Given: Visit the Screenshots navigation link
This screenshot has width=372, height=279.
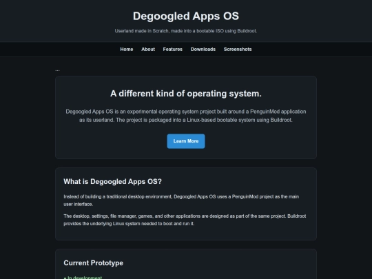Looking at the screenshot, I should 238,50.
